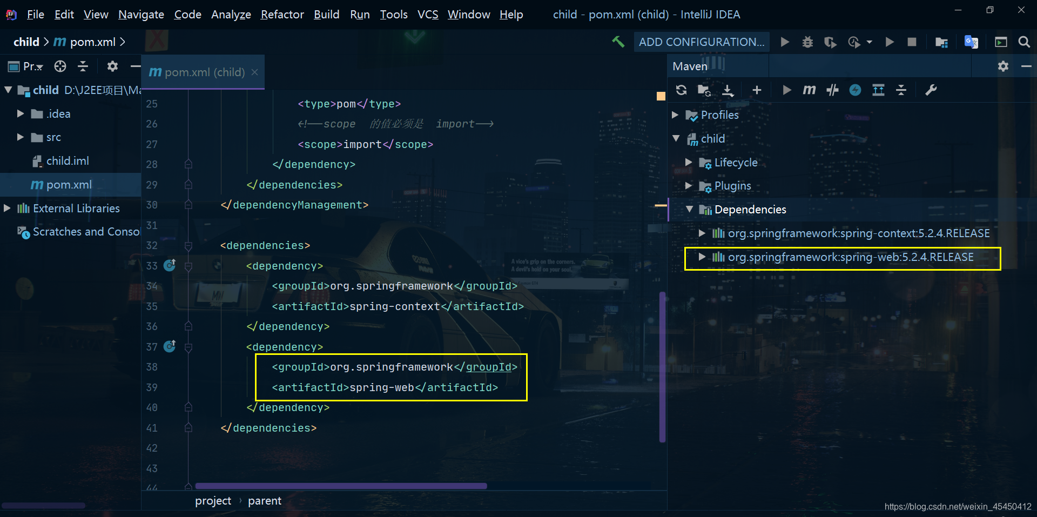Click Collapse All in Maven toolbar
The height and width of the screenshot is (517, 1037).
901,90
